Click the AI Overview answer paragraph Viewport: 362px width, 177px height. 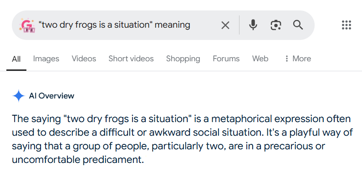click(182, 139)
